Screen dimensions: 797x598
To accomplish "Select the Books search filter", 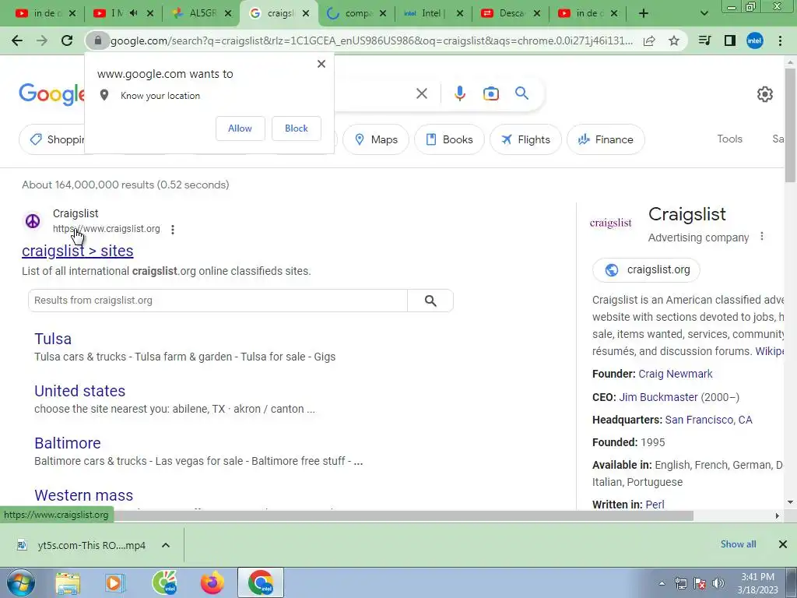I will tap(449, 139).
